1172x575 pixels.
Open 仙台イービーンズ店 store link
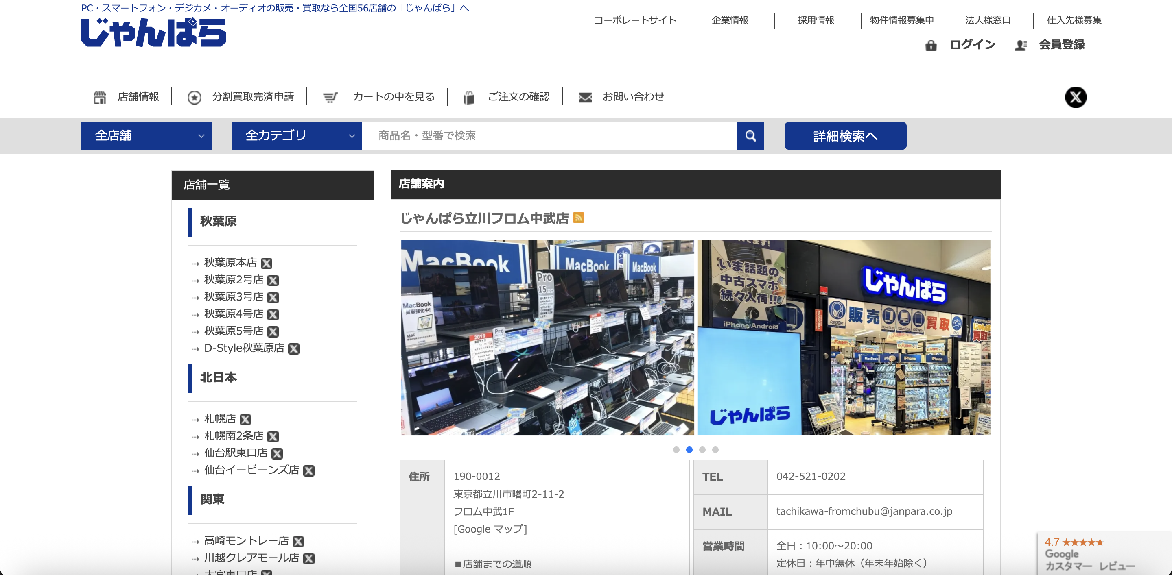tap(251, 470)
